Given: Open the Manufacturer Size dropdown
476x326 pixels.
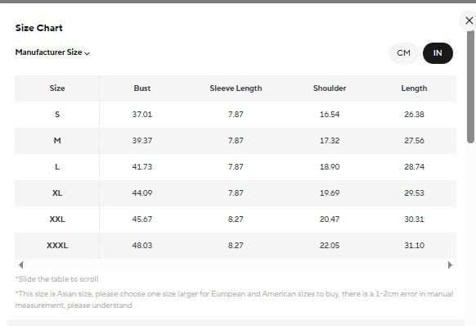Looking at the screenshot, I should pyautogui.click(x=52, y=52).
